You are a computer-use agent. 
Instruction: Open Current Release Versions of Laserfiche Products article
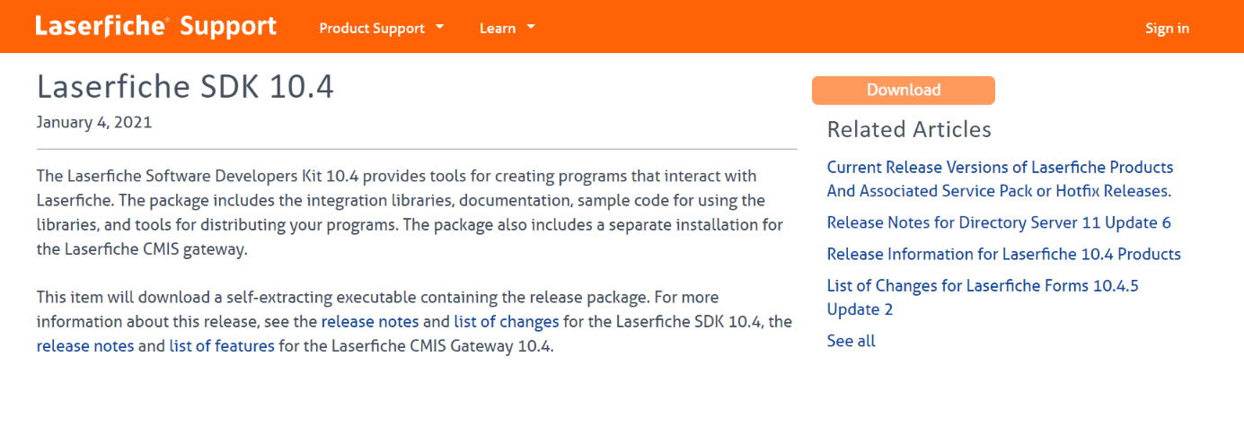1000,178
